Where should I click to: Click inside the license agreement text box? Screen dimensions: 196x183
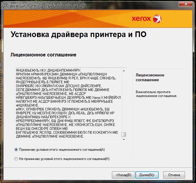(68, 104)
